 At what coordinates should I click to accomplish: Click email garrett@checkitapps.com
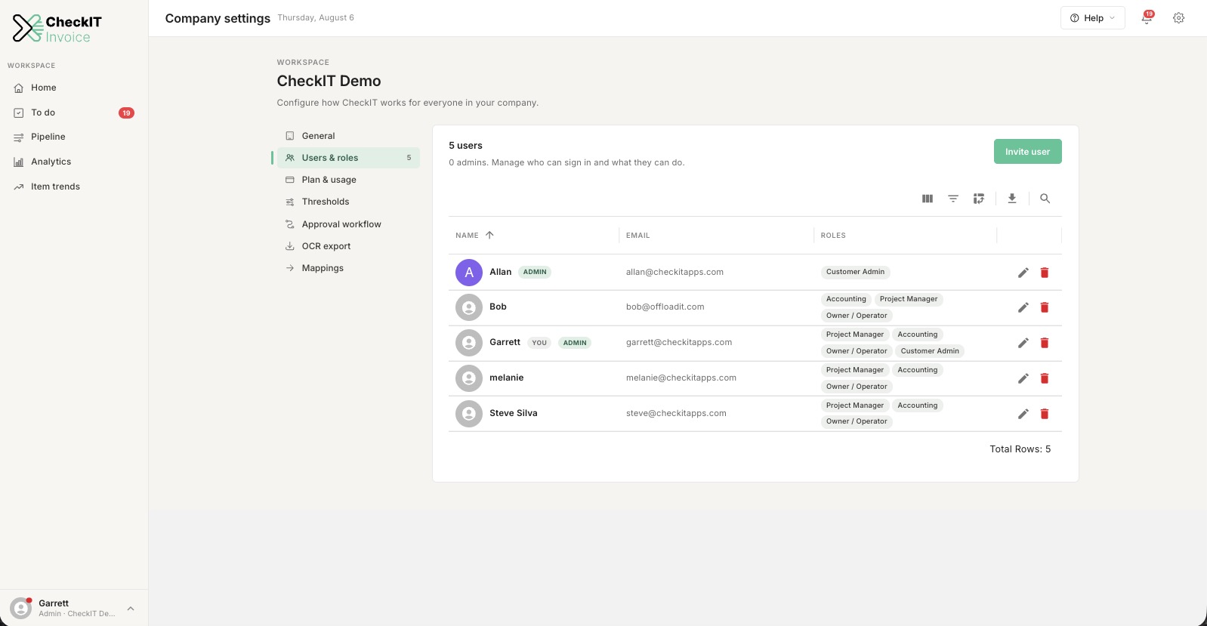pos(679,342)
